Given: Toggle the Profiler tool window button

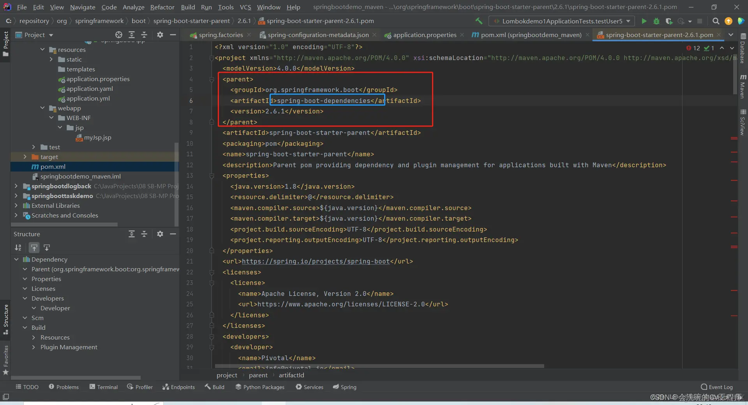Looking at the screenshot, I should coord(140,387).
